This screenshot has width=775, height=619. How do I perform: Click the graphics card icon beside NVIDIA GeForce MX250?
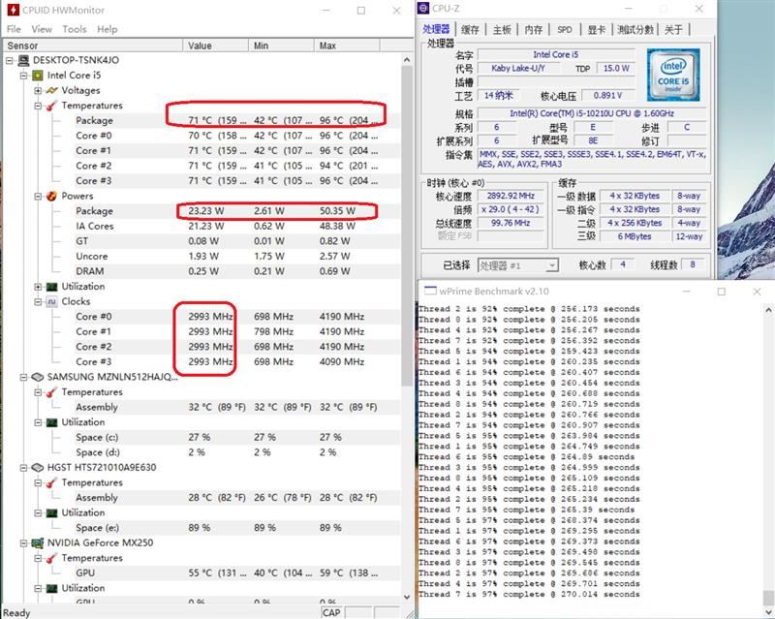tap(38, 542)
